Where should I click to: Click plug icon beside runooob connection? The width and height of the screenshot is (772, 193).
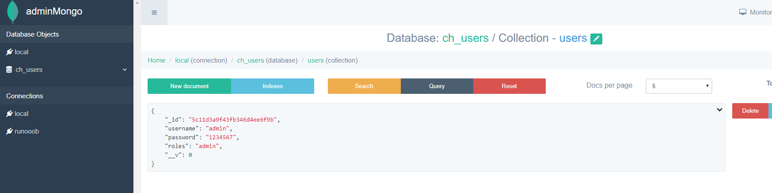pyautogui.click(x=9, y=131)
